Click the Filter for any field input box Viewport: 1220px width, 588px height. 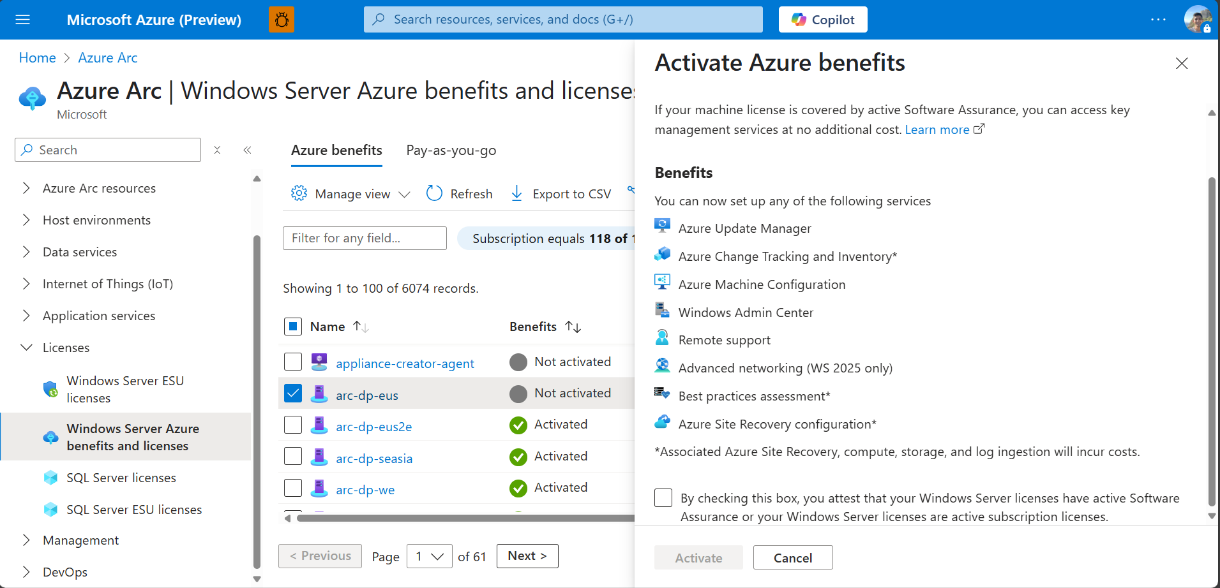click(x=364, y=238)
